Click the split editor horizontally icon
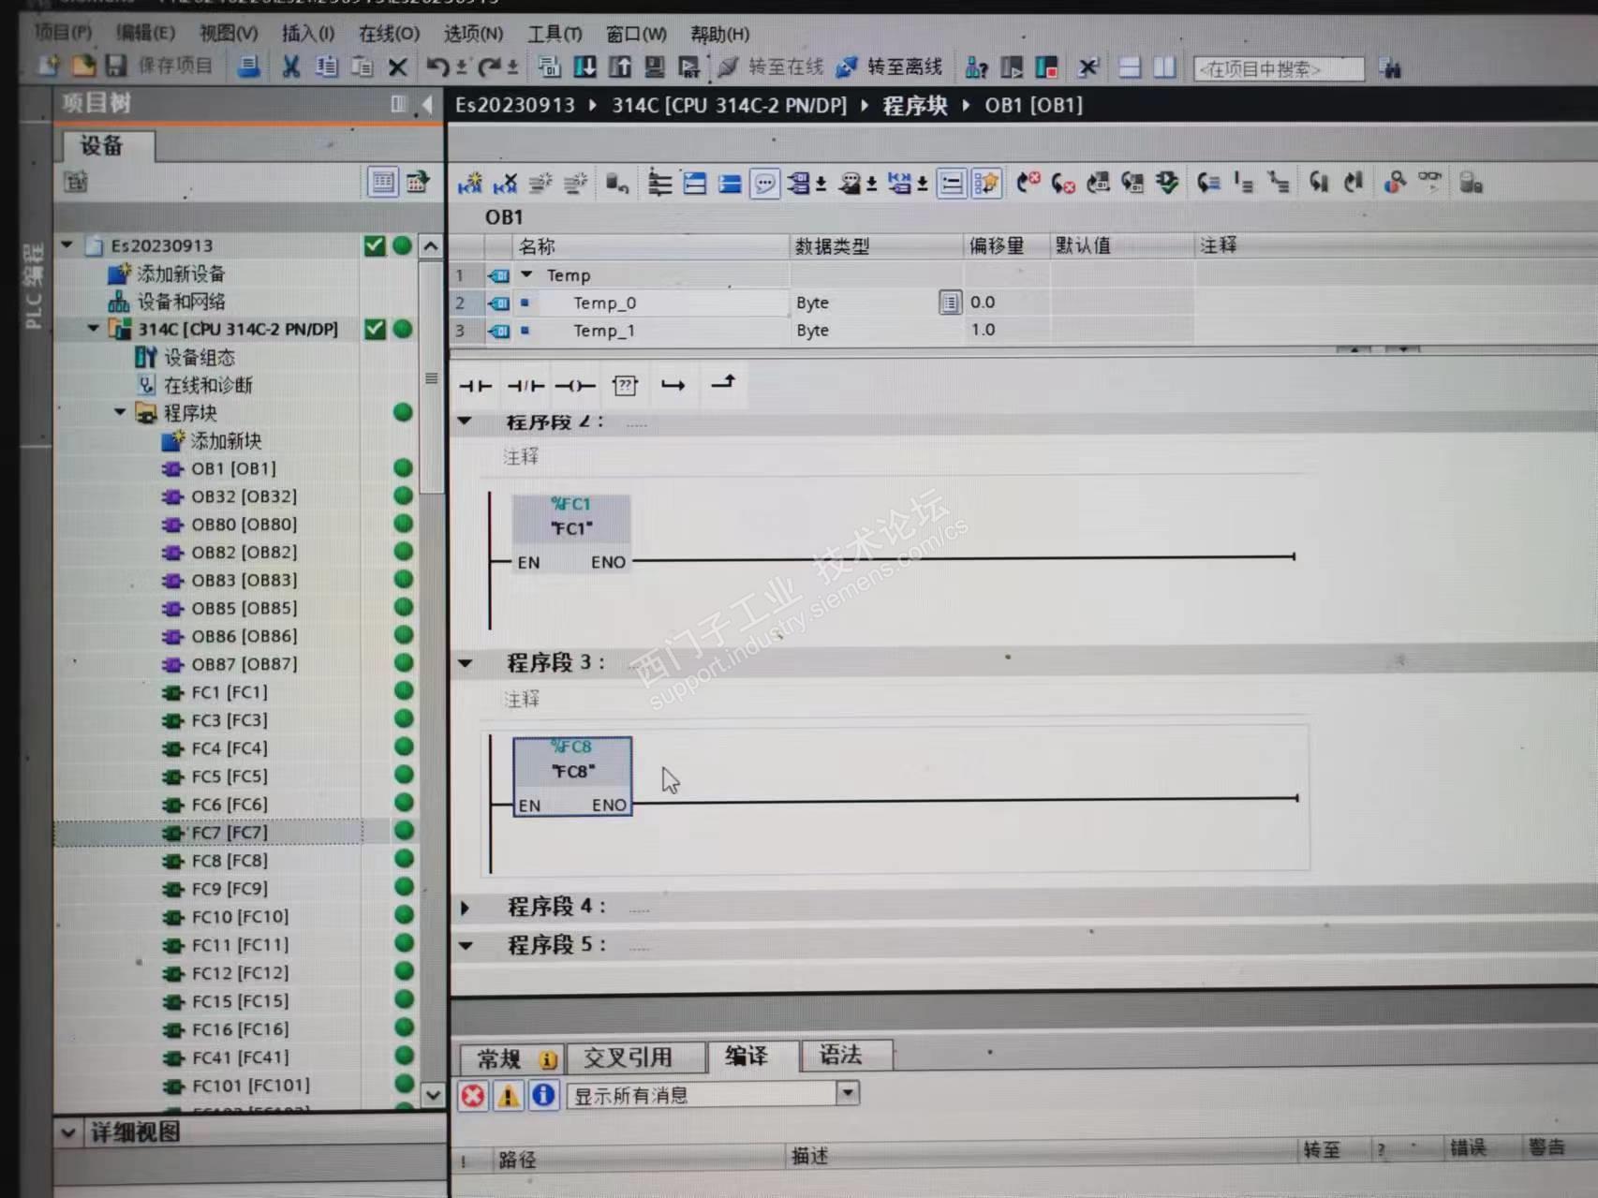Screen dimensions: 1598x1198 tap(1130, 67)
